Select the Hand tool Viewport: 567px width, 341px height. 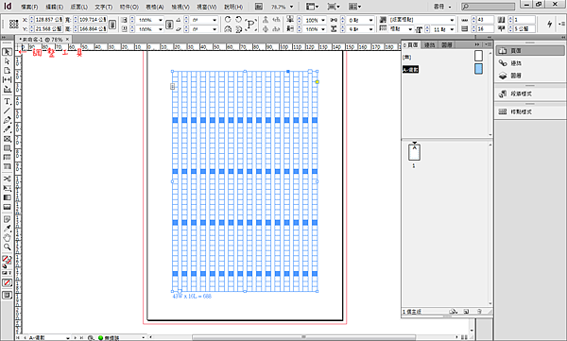7,238
